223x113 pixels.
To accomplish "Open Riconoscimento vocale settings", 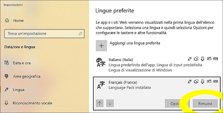I will point(32,103).
